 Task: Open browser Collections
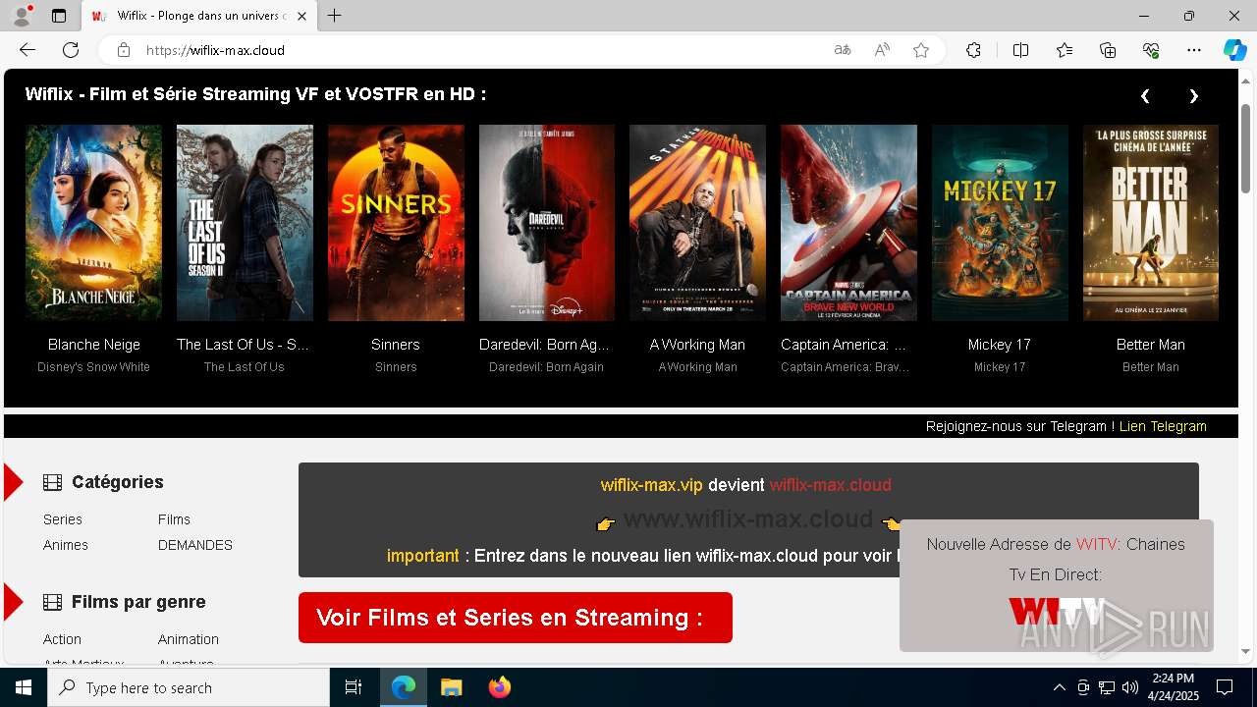(1108, 50)
